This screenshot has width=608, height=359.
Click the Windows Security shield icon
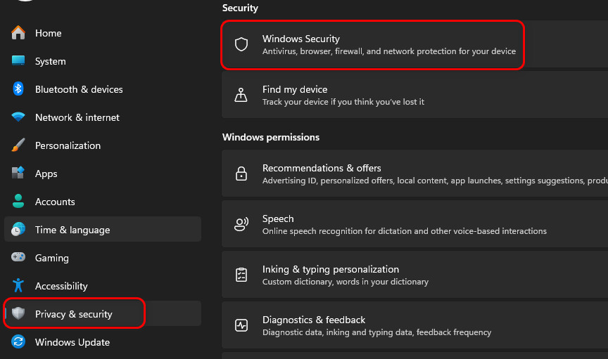[241, 45]
